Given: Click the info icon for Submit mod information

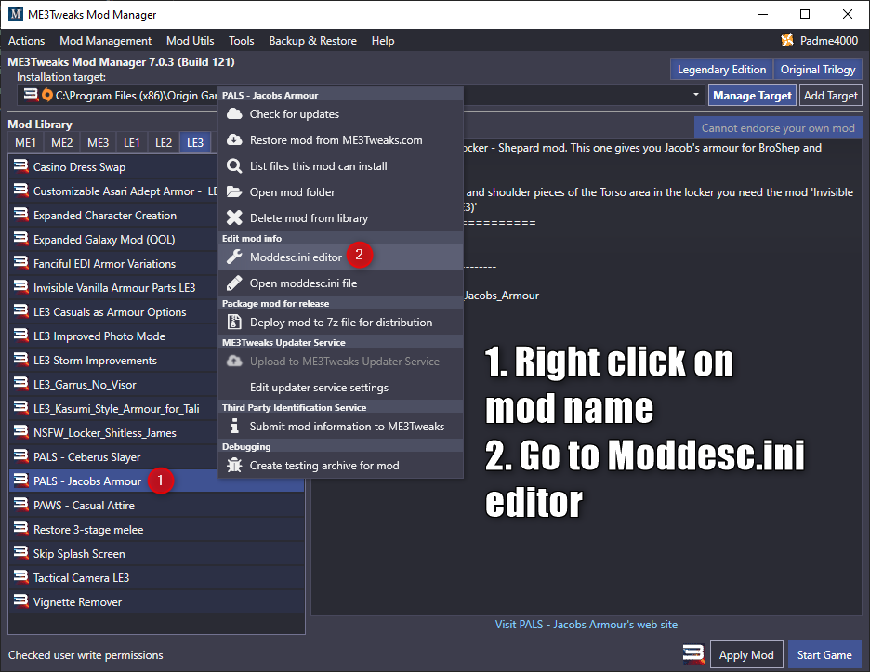Looking at the screenshot, I should pyautogui.click(x=235, y=427).
